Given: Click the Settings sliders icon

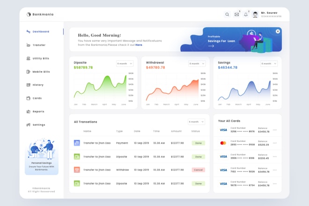Looking at the screenshot, I should click(29, 125).
